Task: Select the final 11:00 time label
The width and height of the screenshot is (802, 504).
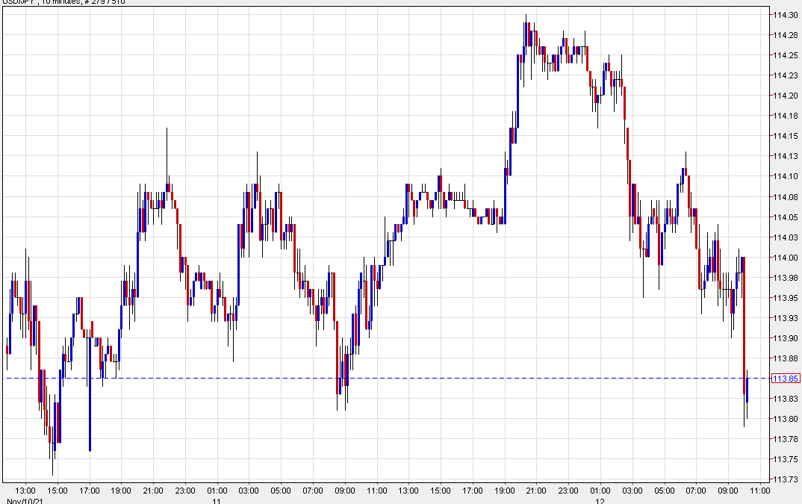Action: [x=759, y=491]
